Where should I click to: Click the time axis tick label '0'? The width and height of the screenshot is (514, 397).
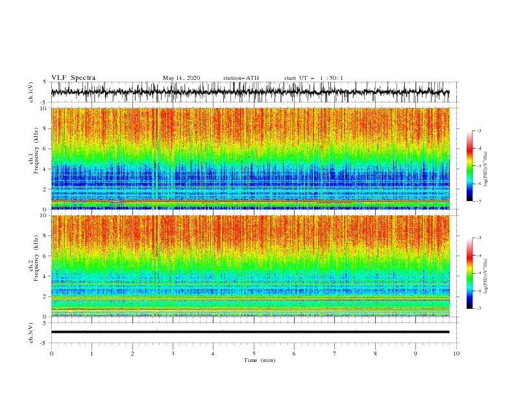(51, 354)
